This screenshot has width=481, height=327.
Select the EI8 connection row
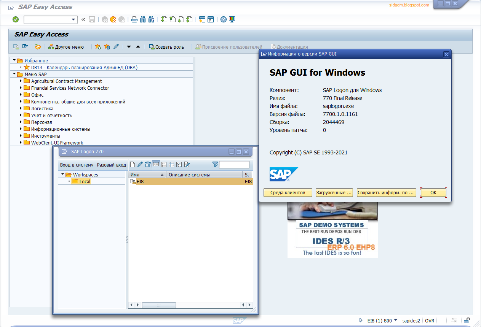pyautogui.click(x=190, y=181)
